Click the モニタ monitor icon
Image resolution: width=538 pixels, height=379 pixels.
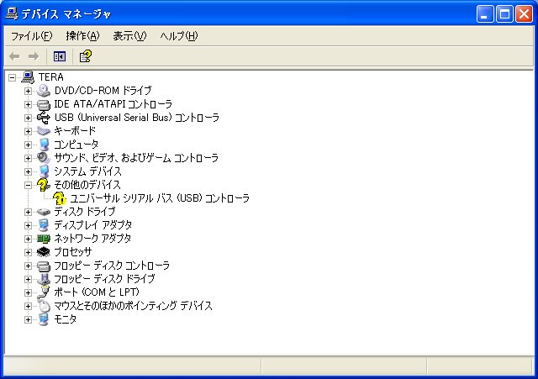44,319
